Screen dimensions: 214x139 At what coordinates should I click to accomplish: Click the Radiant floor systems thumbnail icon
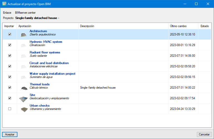coord(24,56)
